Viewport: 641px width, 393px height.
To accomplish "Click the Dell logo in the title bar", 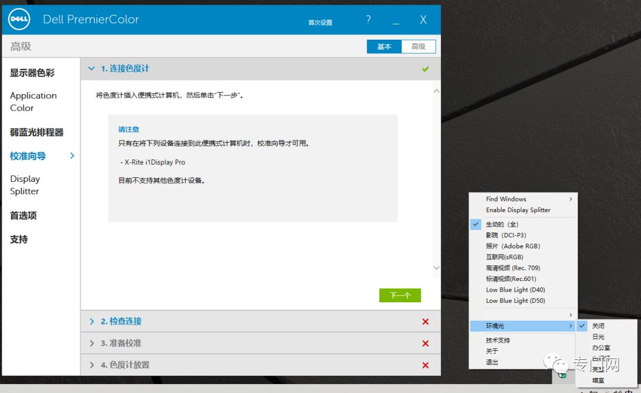I will (x=19, y=19).
